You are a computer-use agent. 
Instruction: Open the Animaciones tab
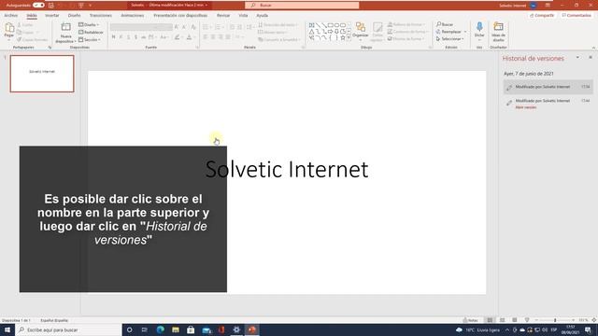133,15
